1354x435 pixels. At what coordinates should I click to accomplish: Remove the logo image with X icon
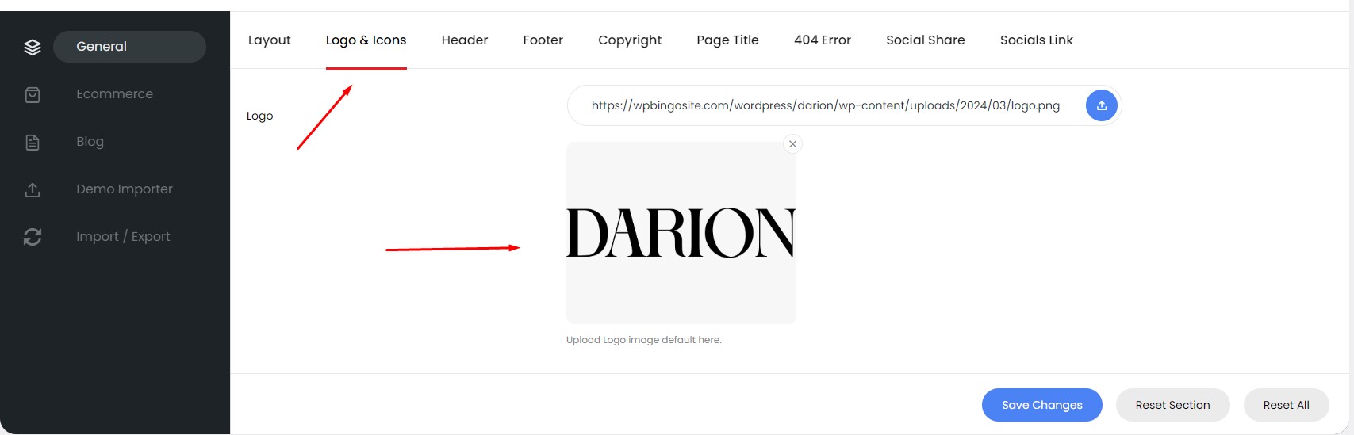(792, 144)
